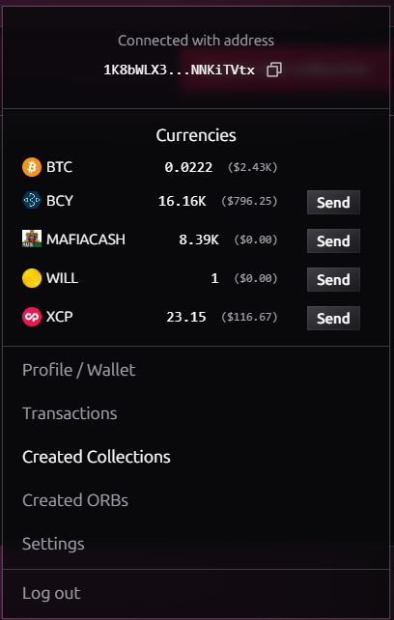Viewport: 394px width, 620px height.
Task: Click the BCY dollar value $796.25
Action: click(249, 201)
